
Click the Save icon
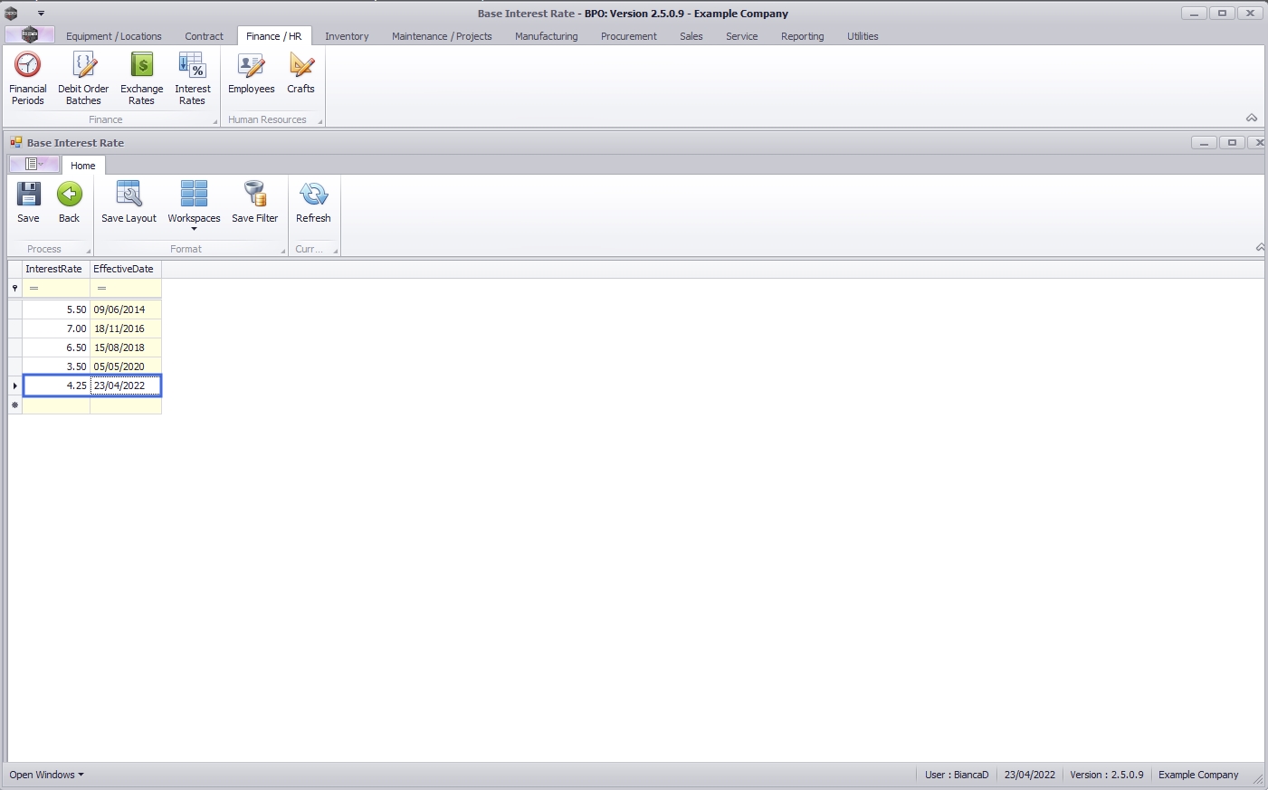coord(29,203)
